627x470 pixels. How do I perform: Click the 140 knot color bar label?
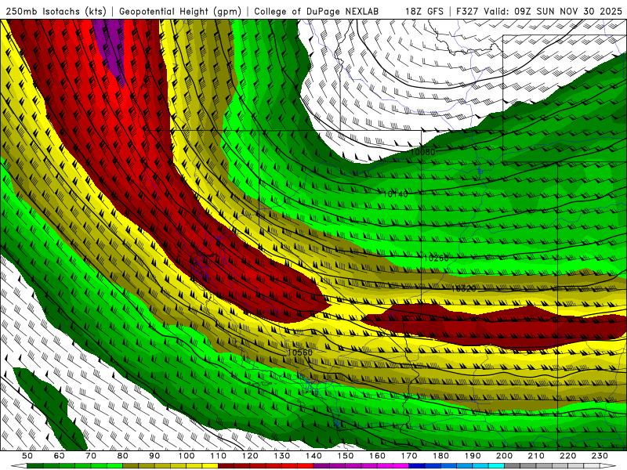[x=313, y=456]
